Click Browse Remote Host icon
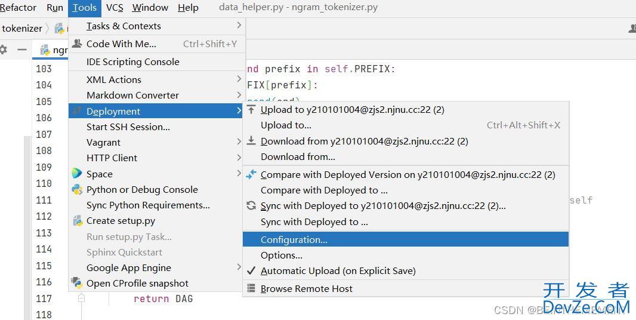 tap(252, 288)
